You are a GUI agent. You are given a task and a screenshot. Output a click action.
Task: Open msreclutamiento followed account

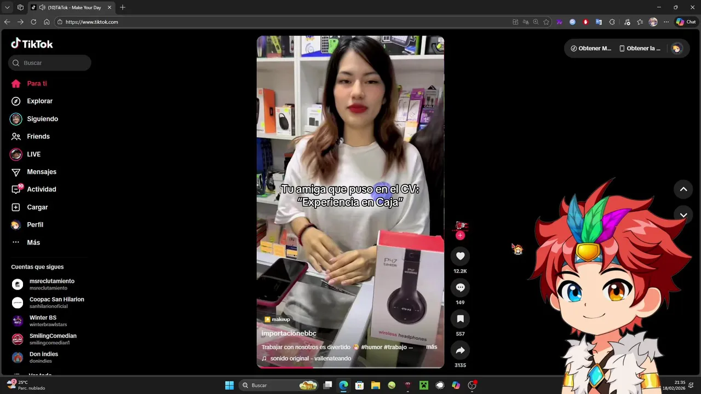[44, 285]
